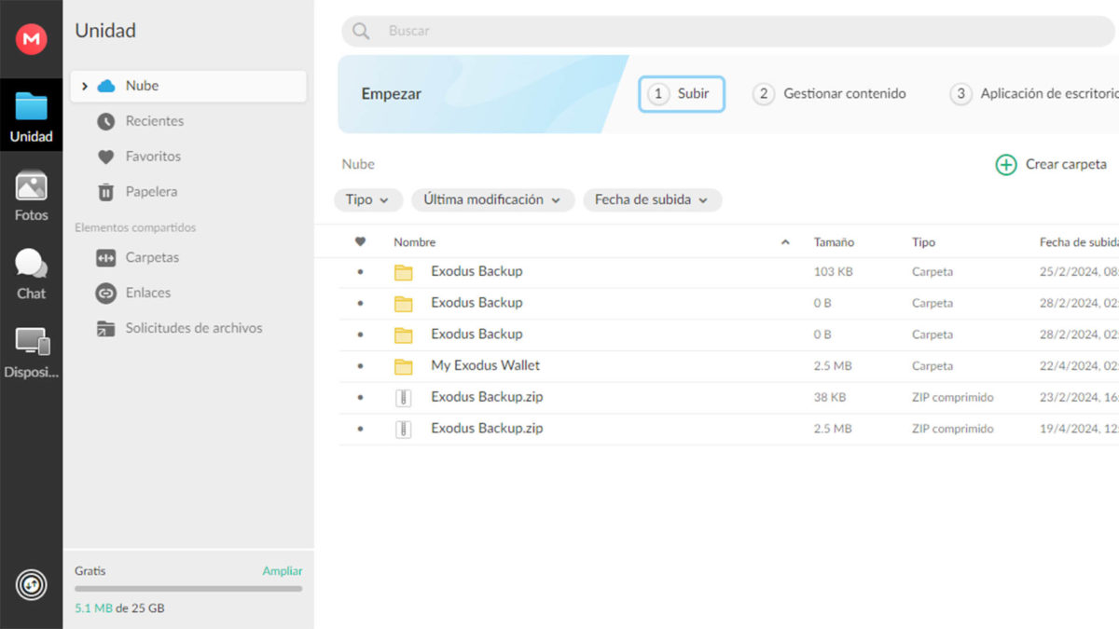Screen dimensions: 1119x629
Task: Click the 23/2/2024 upload date cell
Action: (1079, 398)
